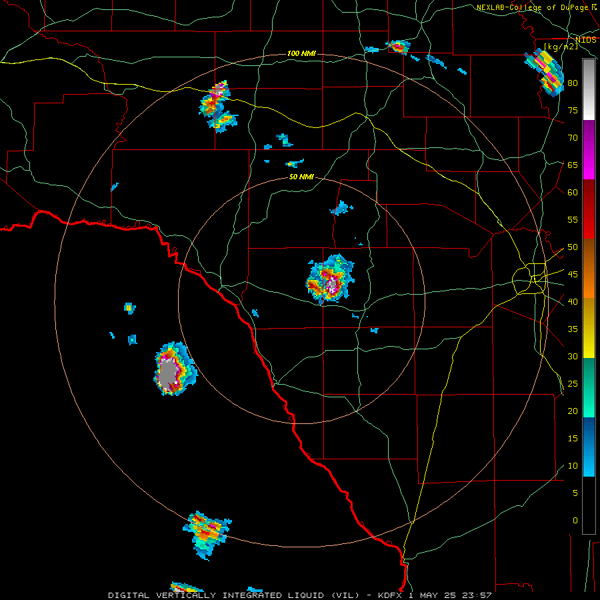The width and height of the screenshot is (600, 600).
Task: Click the 0 value on the scale
Action: (575, 521)
